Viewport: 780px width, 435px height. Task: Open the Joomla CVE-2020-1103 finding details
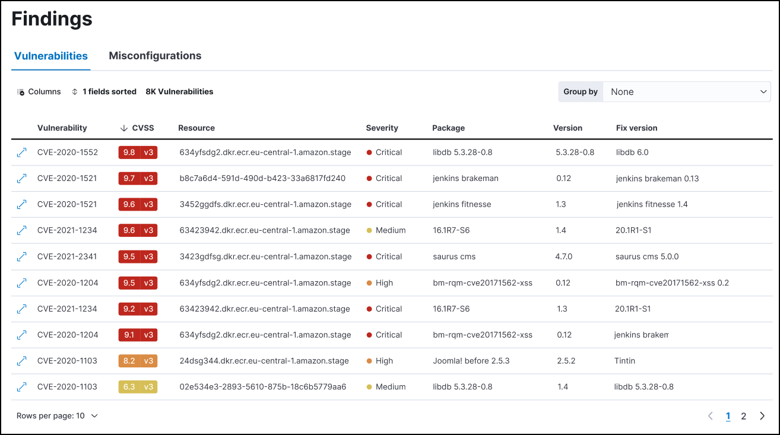click(x=21, y=360)
